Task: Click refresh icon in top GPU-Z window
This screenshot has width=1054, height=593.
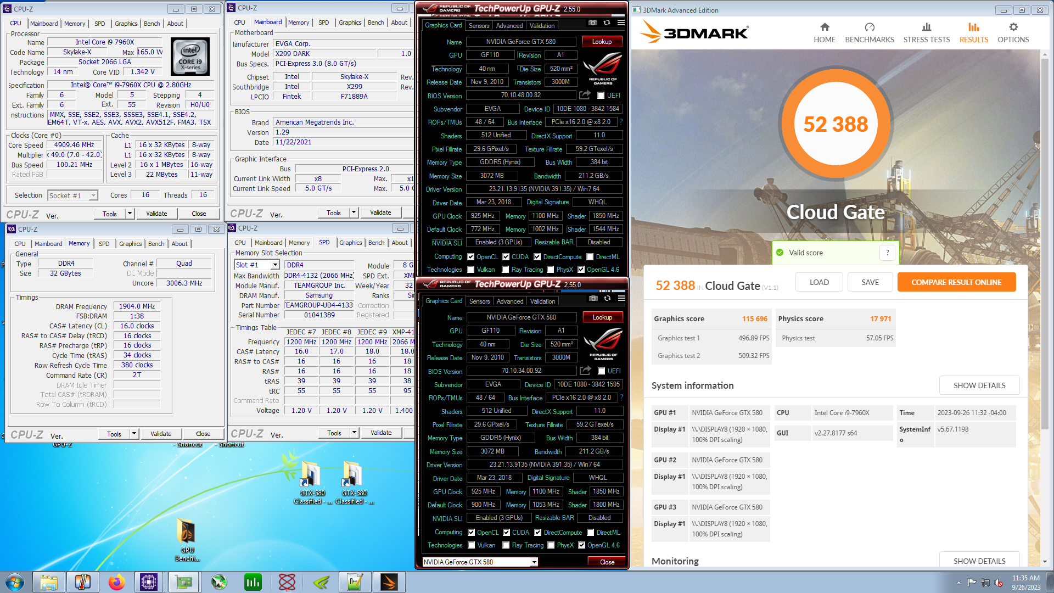Action: 607,23
